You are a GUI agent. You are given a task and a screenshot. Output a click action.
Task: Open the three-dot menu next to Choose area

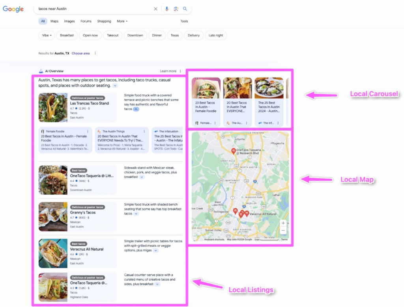(x=95, y=53)
